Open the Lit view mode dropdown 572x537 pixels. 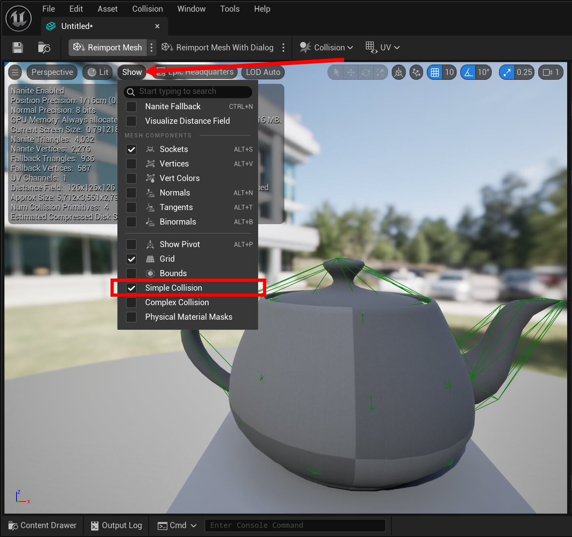tap(98, 72)
